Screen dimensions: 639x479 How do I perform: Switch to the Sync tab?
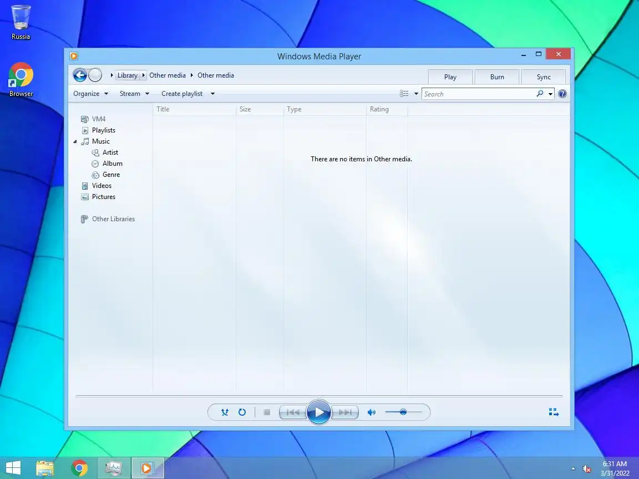[544, 77]
